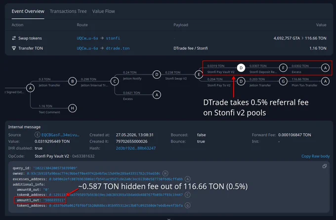Click the TON diamond icon beside Transfer TON
The image size is (336, 220).
coord(14,48)
